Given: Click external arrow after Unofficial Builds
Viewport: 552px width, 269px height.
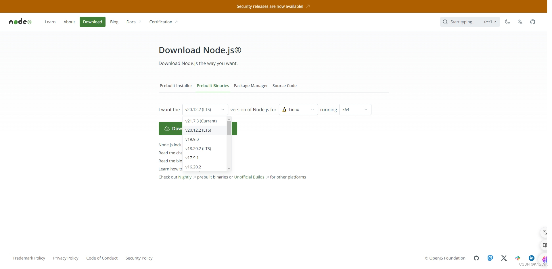Looking at the screenshot, I should (267, 177).
